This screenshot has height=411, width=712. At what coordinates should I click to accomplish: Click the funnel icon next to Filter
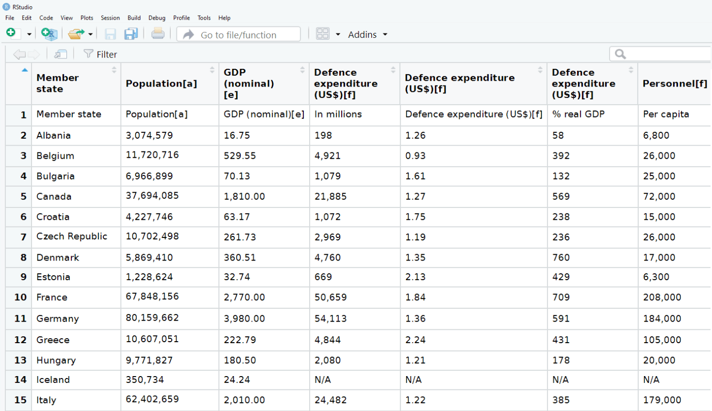(89, 54)
